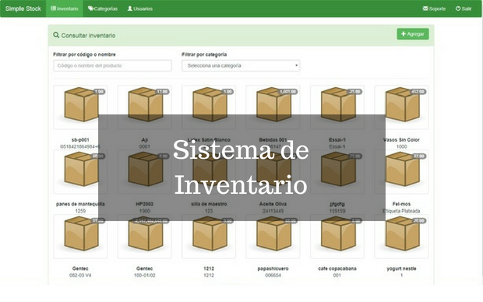Open the Inventario tab in navbar
Image resolution: width=483 pixels, height=302 pixels.
pyautogui.click(x=65, y=9)
